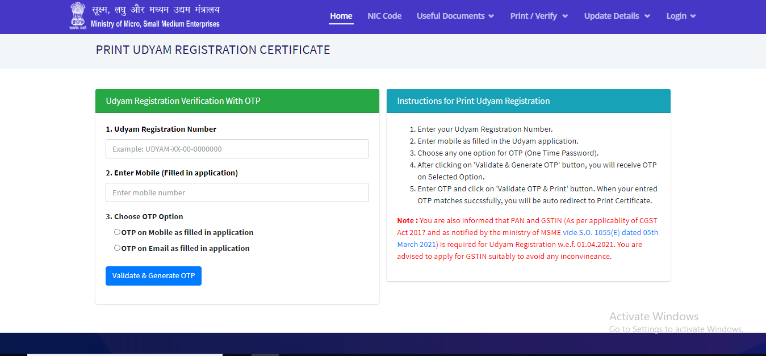Open the NIC Code page
This screenshot has height=356, width=766.
pos(384,16)
